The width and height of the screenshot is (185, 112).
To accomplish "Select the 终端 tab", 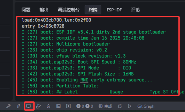I will click(x=93, y=10).
